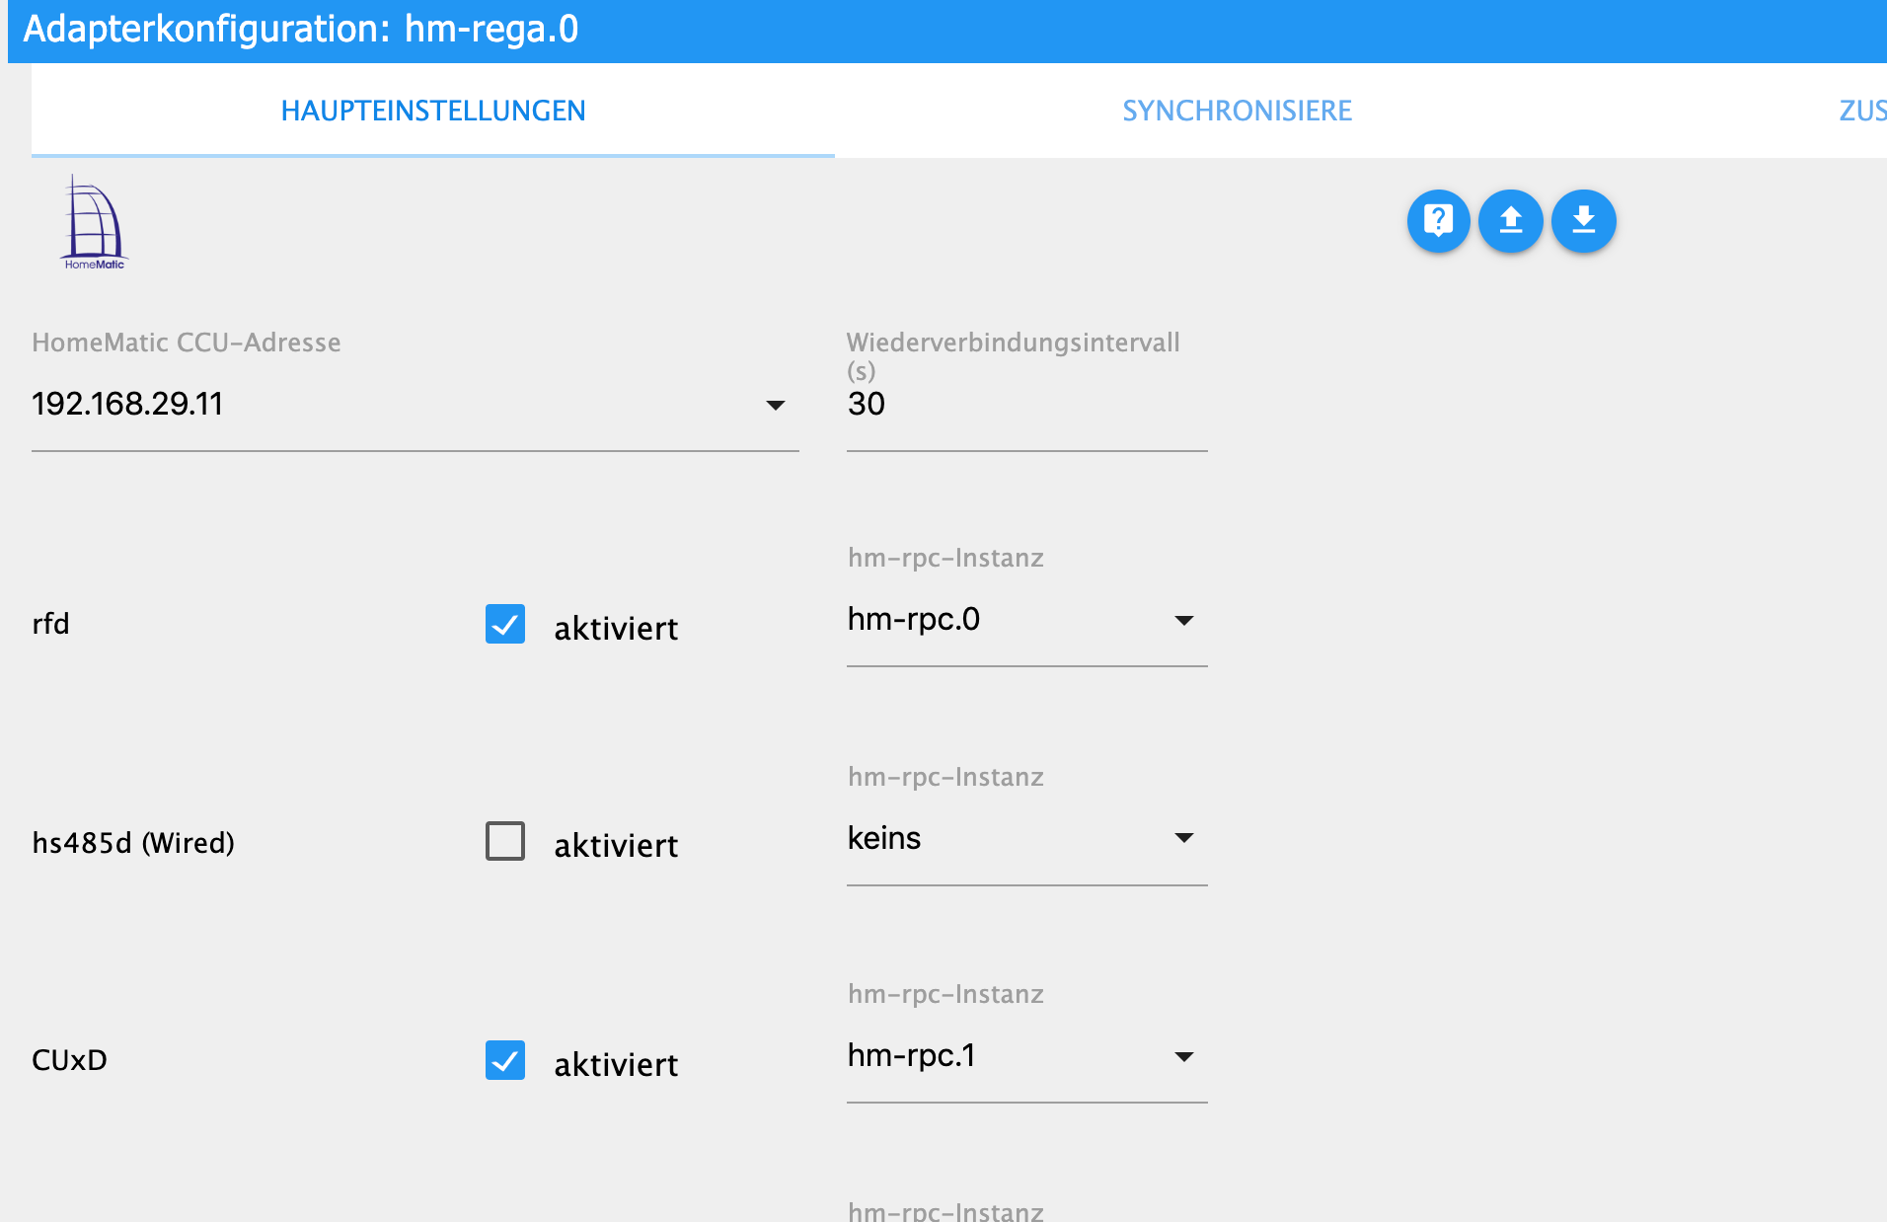Click the aktiviert label for hs485d (Wired)

point(616,845)
